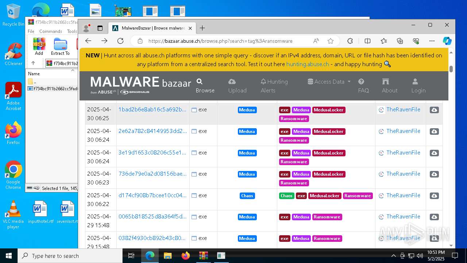Download sample 736de79e0a2d08156bae
Screen dimensions: 467x263
pyautogui.click(x=434, y=174)
